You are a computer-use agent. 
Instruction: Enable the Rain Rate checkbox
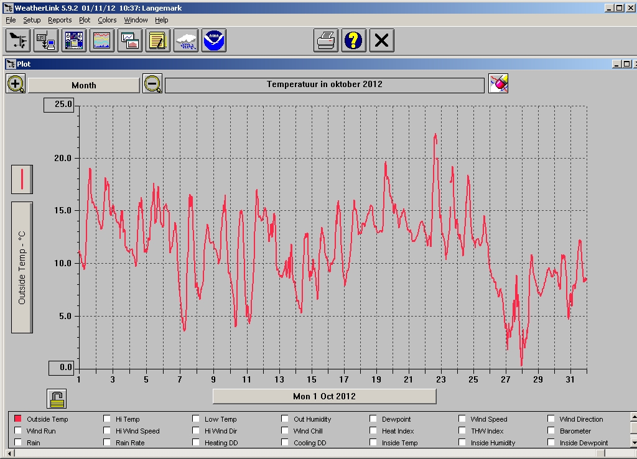point(107,442)
